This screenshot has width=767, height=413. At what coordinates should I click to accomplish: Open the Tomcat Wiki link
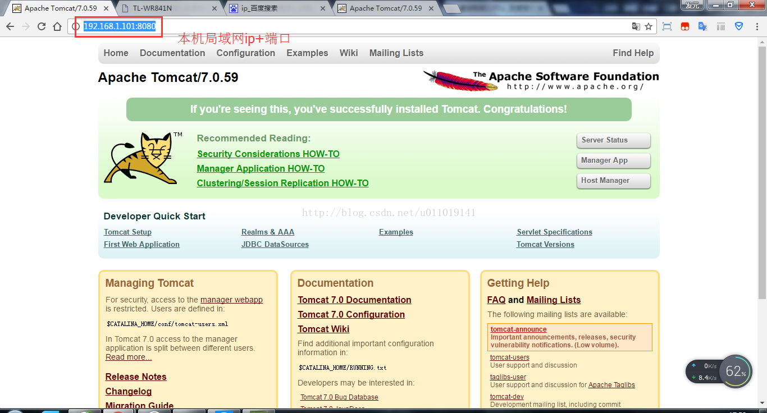(x=323, y=329)
